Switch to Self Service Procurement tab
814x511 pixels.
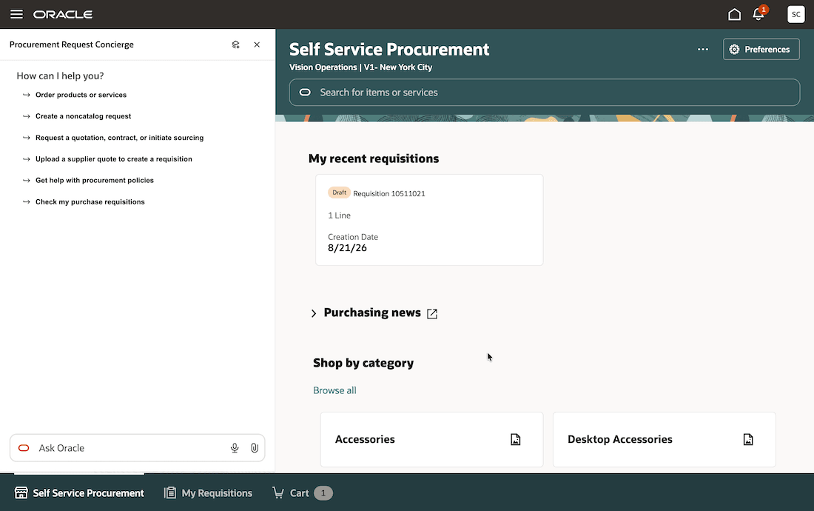[79, 492]
